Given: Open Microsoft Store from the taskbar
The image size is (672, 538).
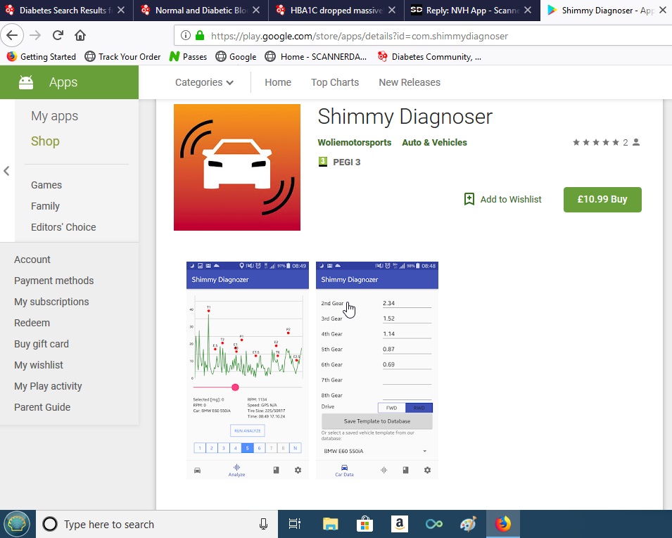Looking at the screenshot, I should (x=364, y=524).
